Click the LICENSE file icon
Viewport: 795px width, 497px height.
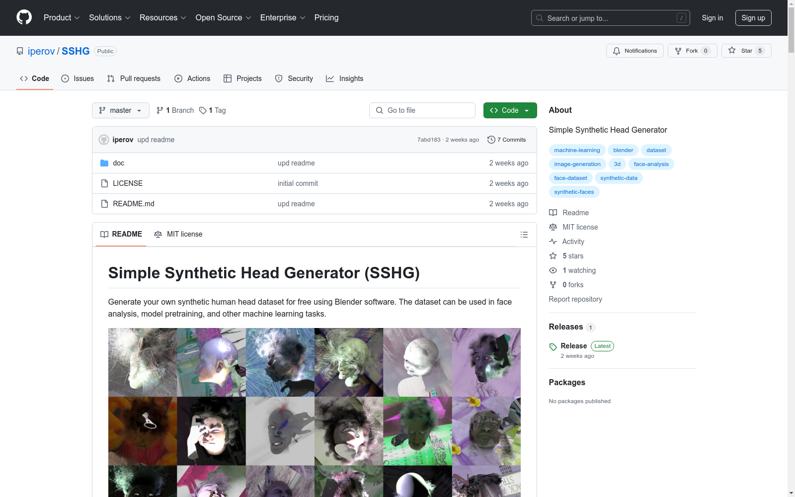[104, 183]
